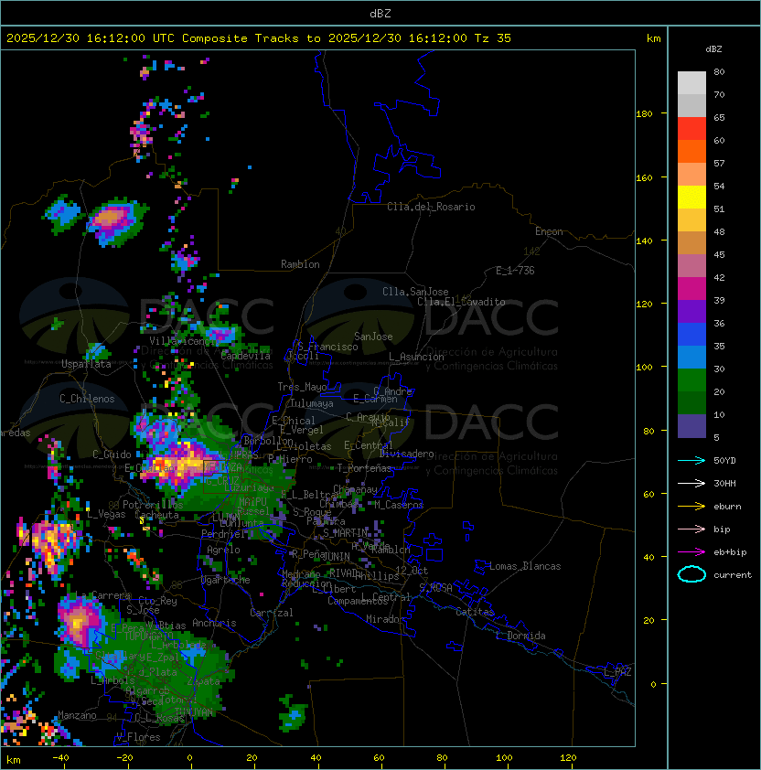This screenshot has height=770, width=761.
Task: Click the L_Asuncion label
Action: (416, 357)
